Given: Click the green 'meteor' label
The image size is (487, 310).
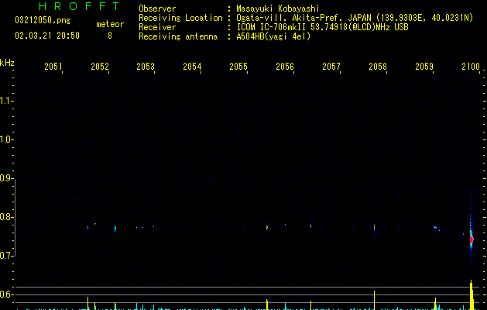Looking at the screenshot, I should pyautogui.click(x=110, y=24).
